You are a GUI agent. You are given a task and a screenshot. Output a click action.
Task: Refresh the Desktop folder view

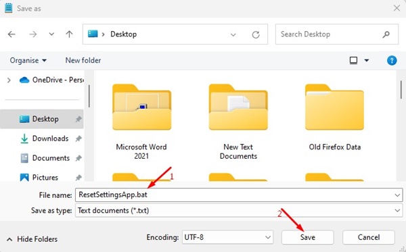pos(256,34)
